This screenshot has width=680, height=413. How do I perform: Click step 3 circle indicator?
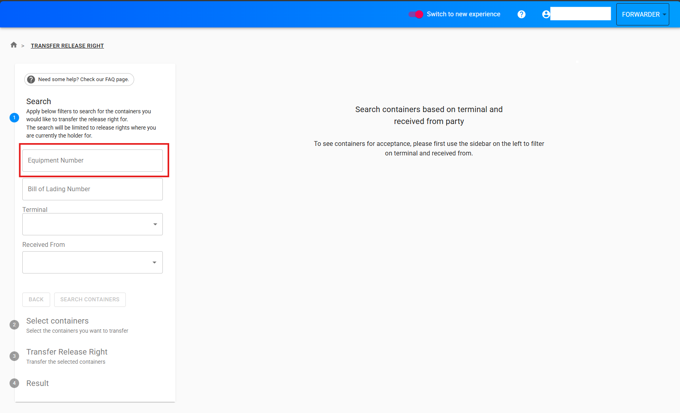[x=14, y=356]
